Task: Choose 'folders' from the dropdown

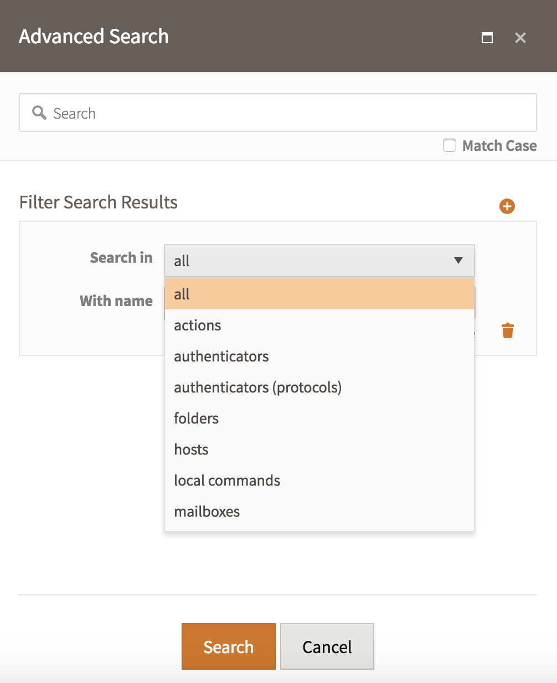Action: pyautogui.click(x=319, y=418)
